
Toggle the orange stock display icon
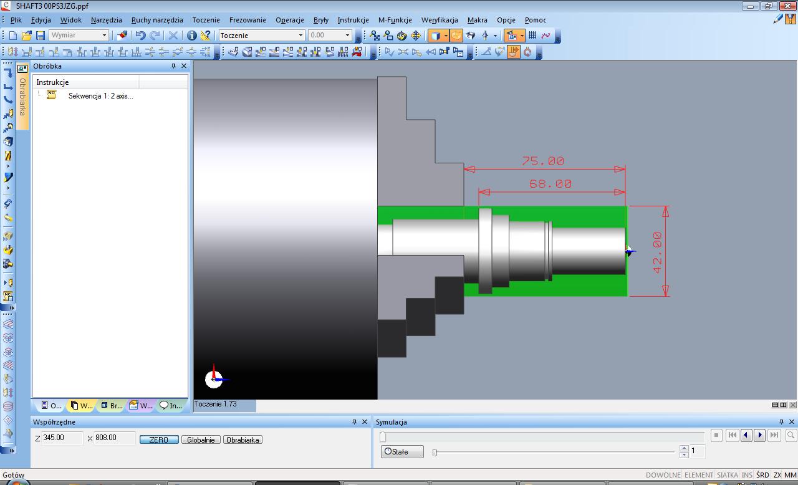click(x=456, y=36)
